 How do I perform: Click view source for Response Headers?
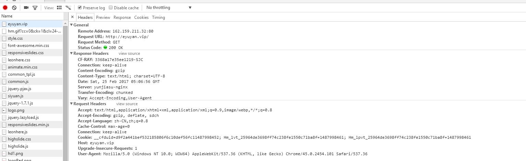tap(129, 53)
